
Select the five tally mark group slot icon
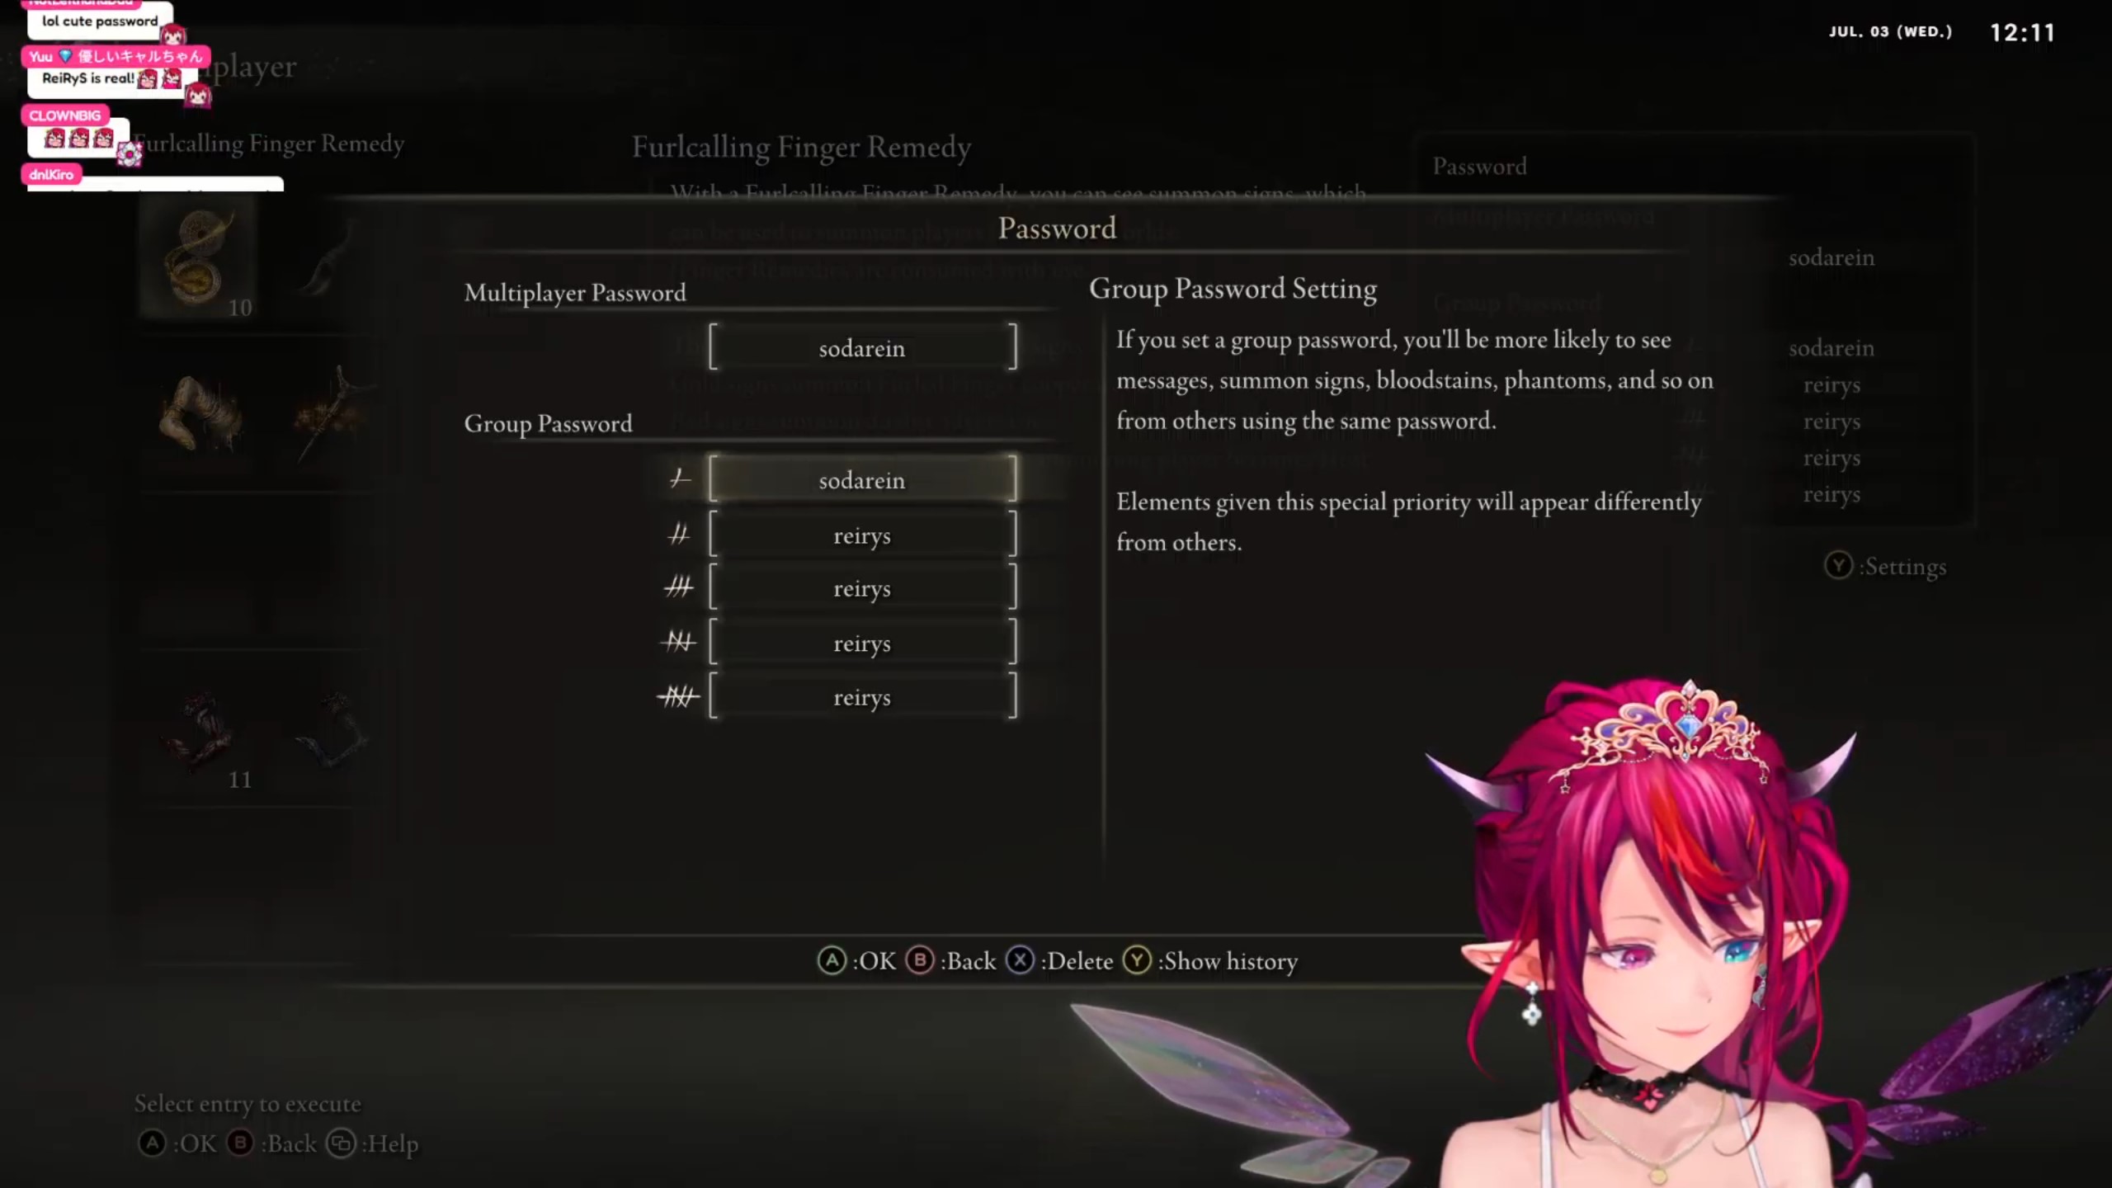tap(679, 697)
